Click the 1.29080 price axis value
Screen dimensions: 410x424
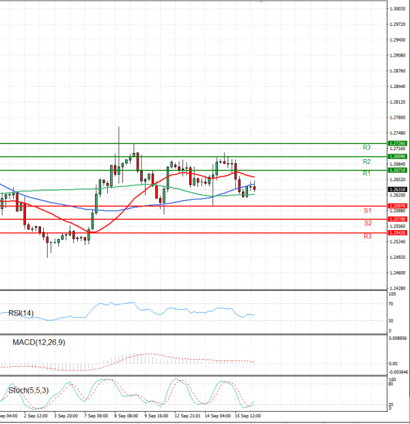[397, 55]
